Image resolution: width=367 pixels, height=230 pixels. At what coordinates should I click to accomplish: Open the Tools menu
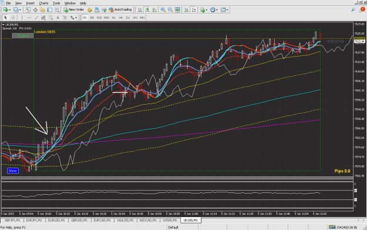click(x=56, y=4)
